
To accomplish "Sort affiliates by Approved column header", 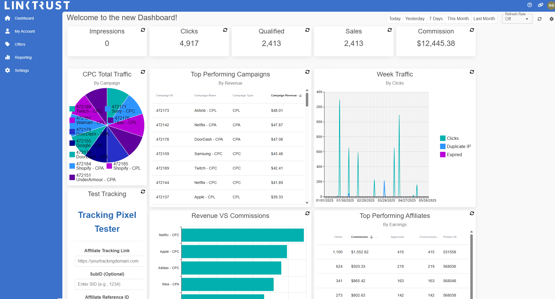I will (397, 237).
